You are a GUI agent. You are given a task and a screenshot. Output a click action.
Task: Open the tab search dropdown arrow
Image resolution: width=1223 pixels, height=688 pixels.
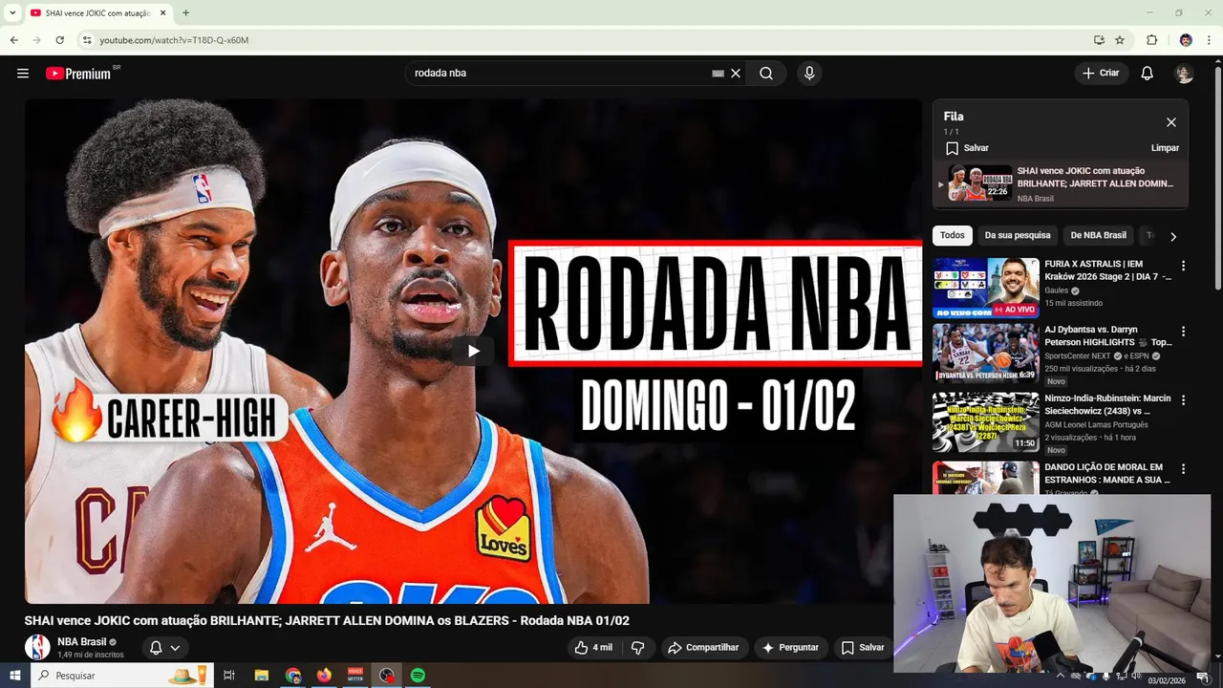(x=12, y=13)
